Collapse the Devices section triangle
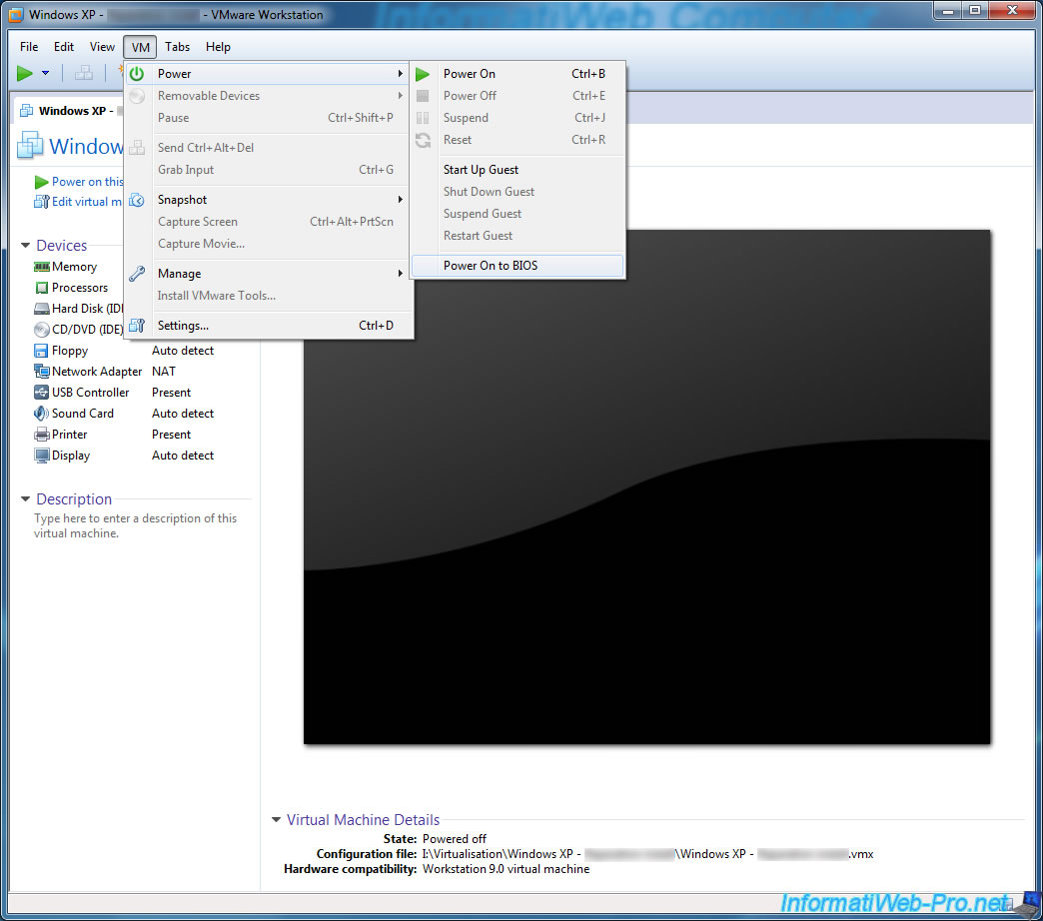This screenshot has height=921, width=1043. (25, 246)
